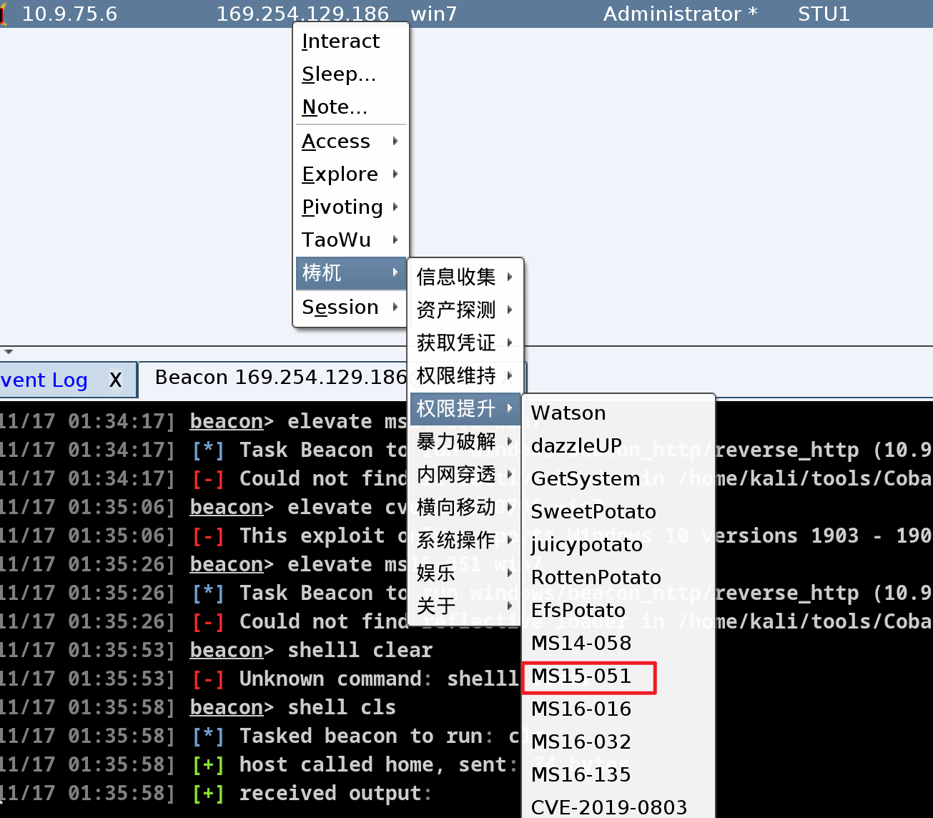The height and width of the screenshot is (818, 933).
Task: Select the MS14-058 exploit
Action: [x=618, y=644]
